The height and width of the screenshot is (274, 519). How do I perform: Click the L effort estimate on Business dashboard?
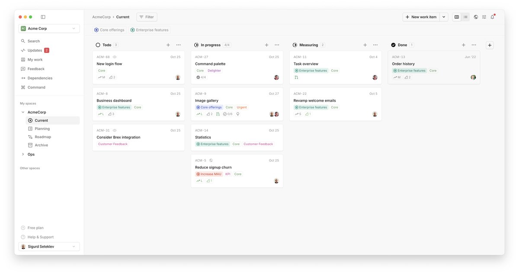[x=101, y=114]
